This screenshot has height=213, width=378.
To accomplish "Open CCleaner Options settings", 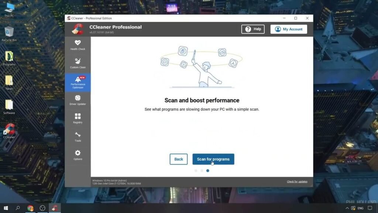I will (78, 155).
